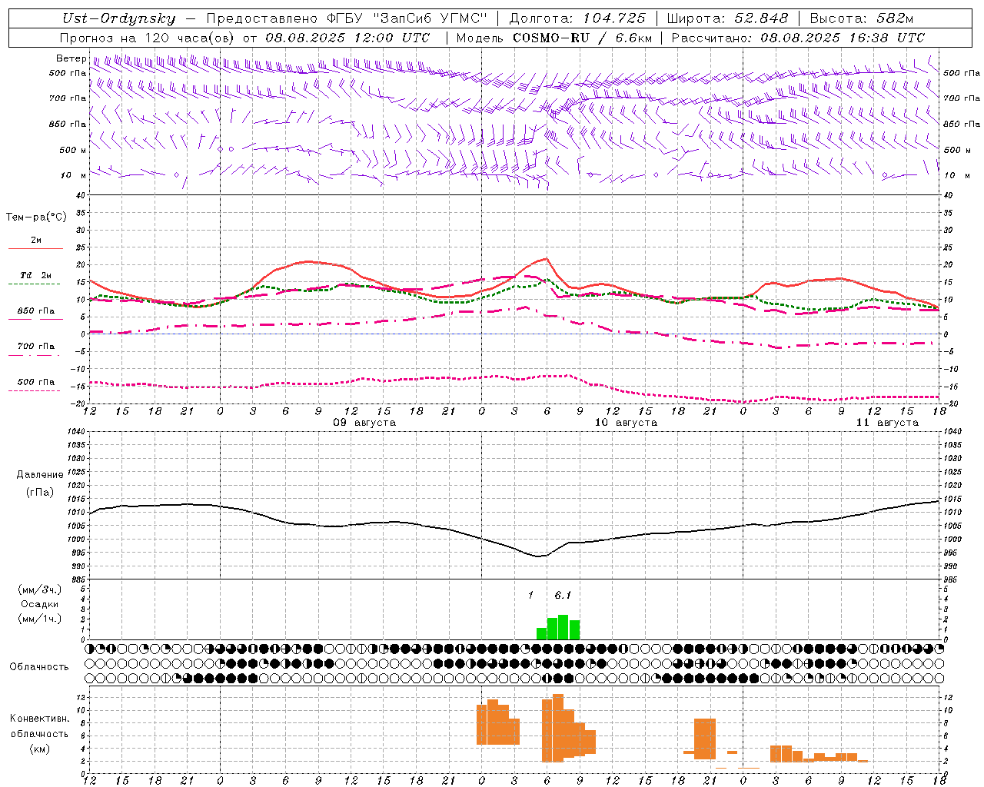
Task: Click the "Облачность" label beside the cloud symbol rows
Action: [39, 667]
